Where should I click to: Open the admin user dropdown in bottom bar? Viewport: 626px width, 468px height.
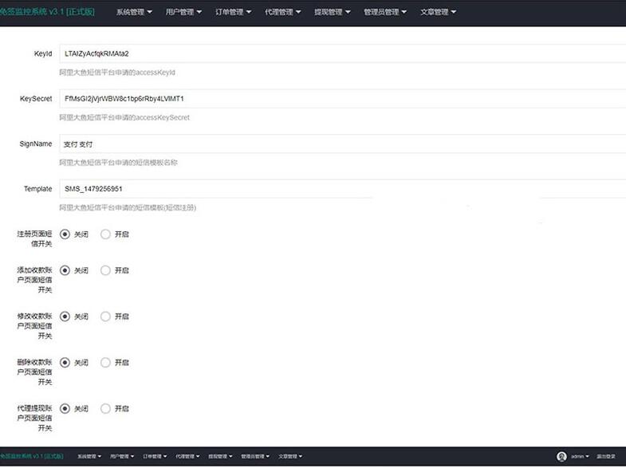tap(580, 457)
